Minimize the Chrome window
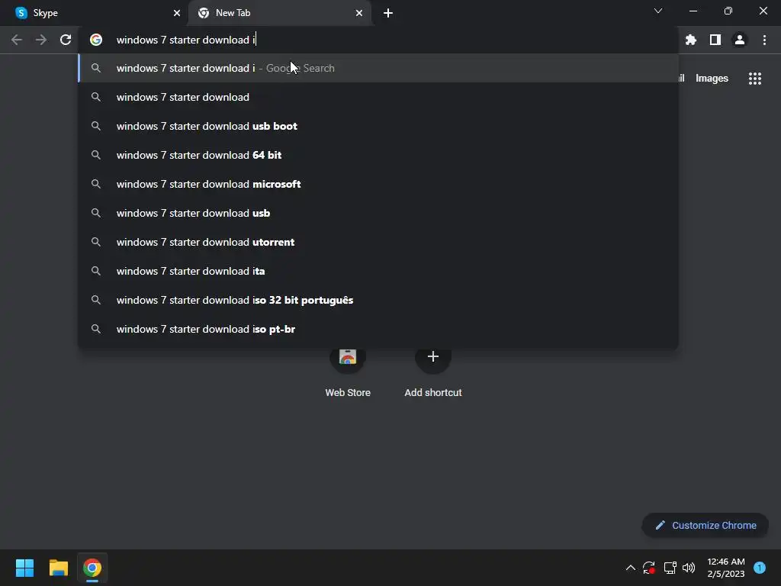781x586 pixels. coord(693,11)
